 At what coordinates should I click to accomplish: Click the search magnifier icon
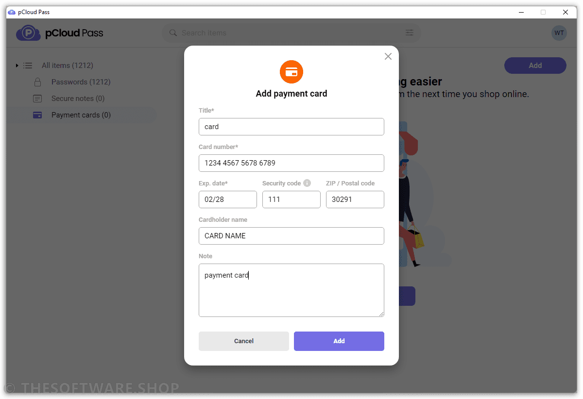(173, 33)
